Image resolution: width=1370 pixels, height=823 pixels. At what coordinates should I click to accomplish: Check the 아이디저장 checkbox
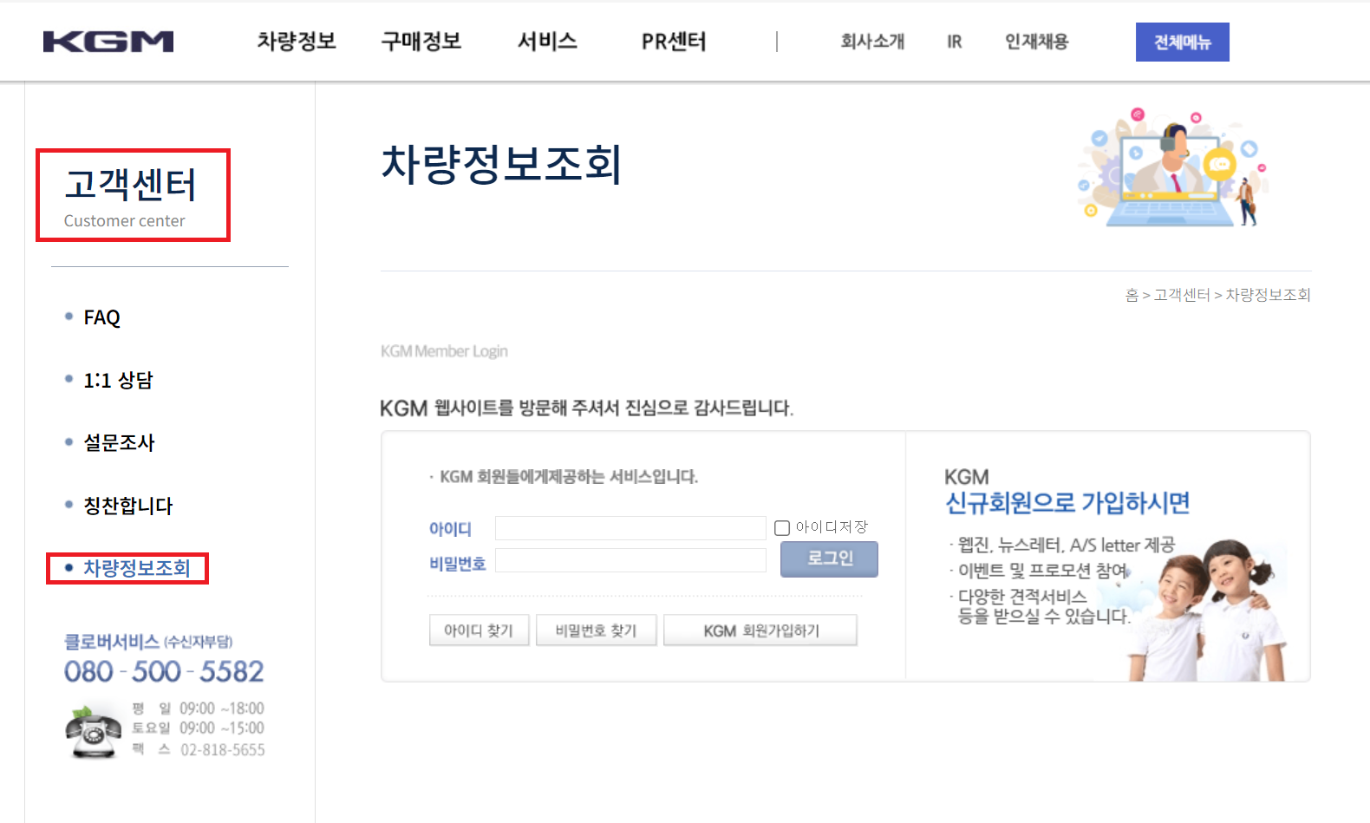coord(782,527)
